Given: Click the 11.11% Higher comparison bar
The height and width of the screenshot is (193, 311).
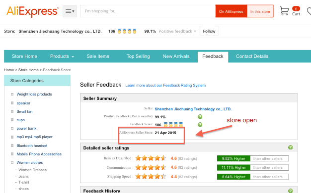Looking at the screenshot, I should pyautogui.click(x=253, y=168).
